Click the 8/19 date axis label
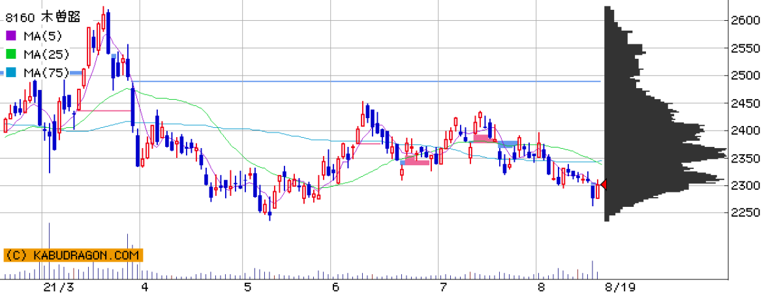The image size is (783, 295). (620, 287)
